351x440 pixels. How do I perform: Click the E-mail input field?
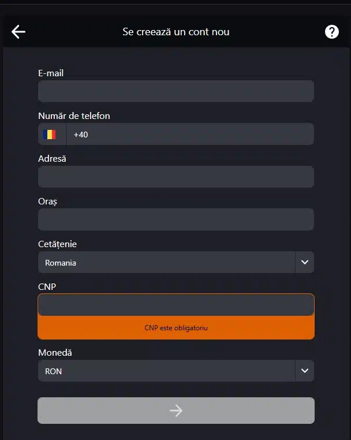point(176,91)
